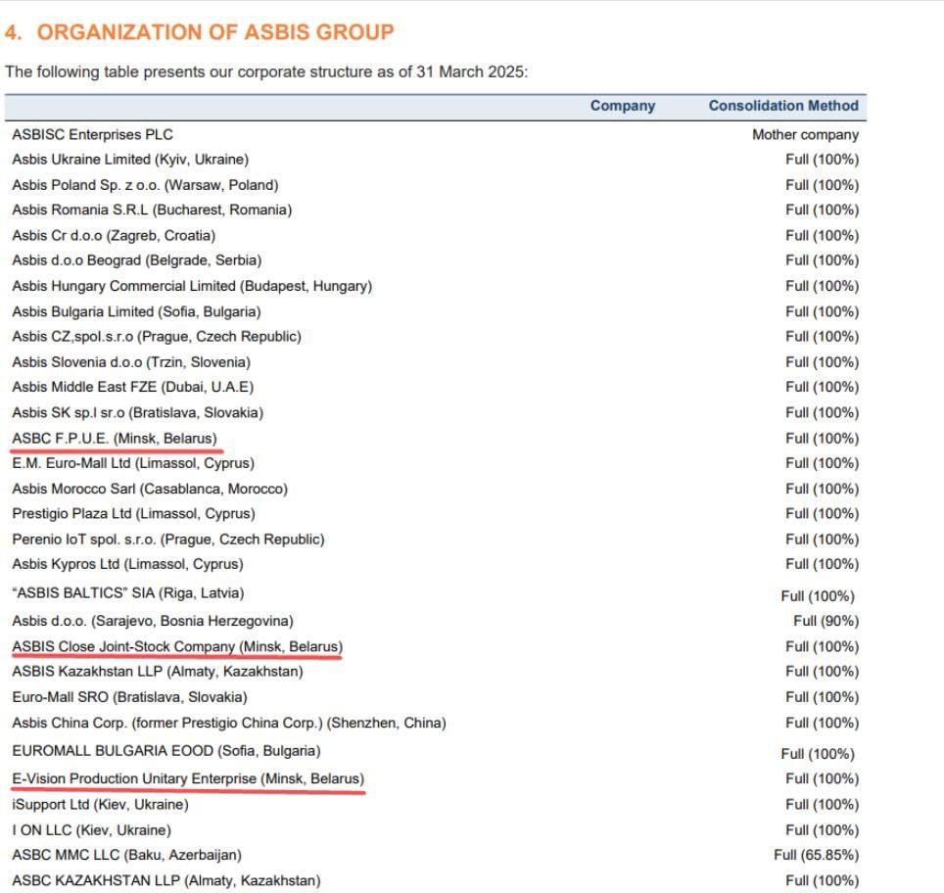Click Asbis Poland Sp. z o.o. text

[x=145, y=184]
